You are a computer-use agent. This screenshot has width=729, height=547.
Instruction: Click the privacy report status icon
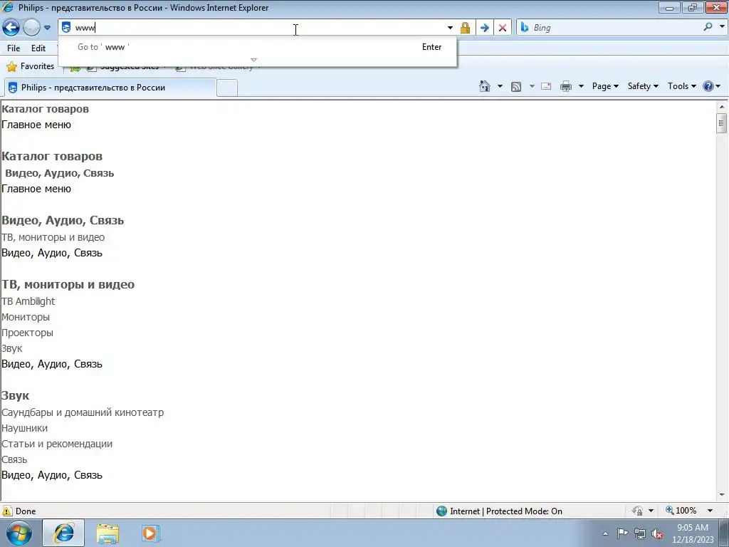637,511
